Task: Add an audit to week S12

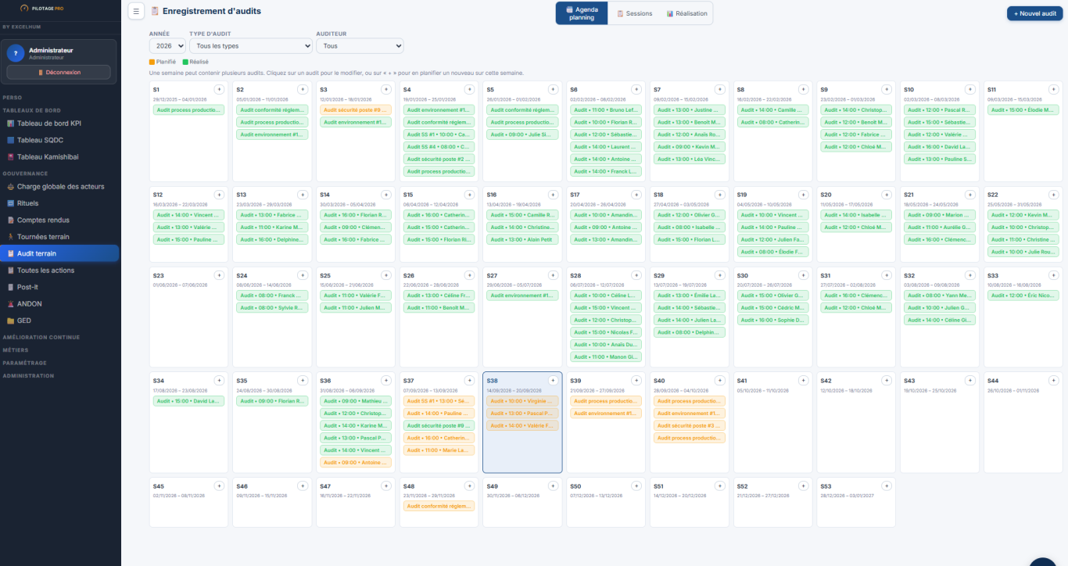Action: (x=219, y=195)
